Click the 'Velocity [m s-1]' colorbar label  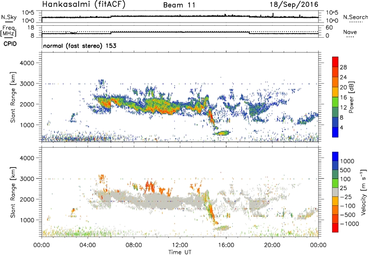point(363,192)
